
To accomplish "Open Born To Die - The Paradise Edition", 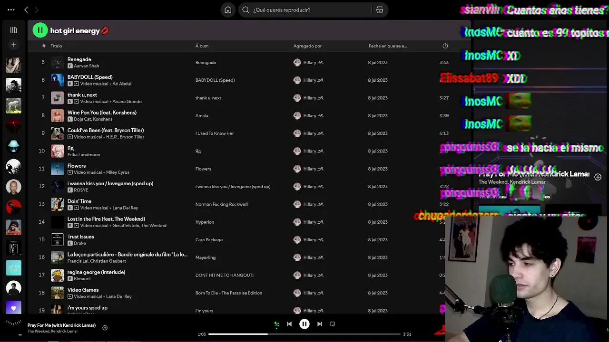I will point(229,293).
